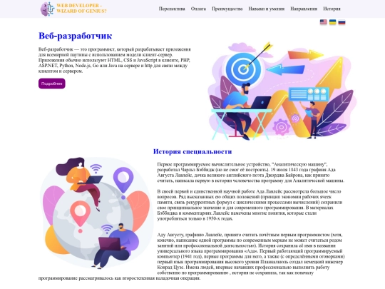Click the История специальности heading

click(x=192, y=151)
